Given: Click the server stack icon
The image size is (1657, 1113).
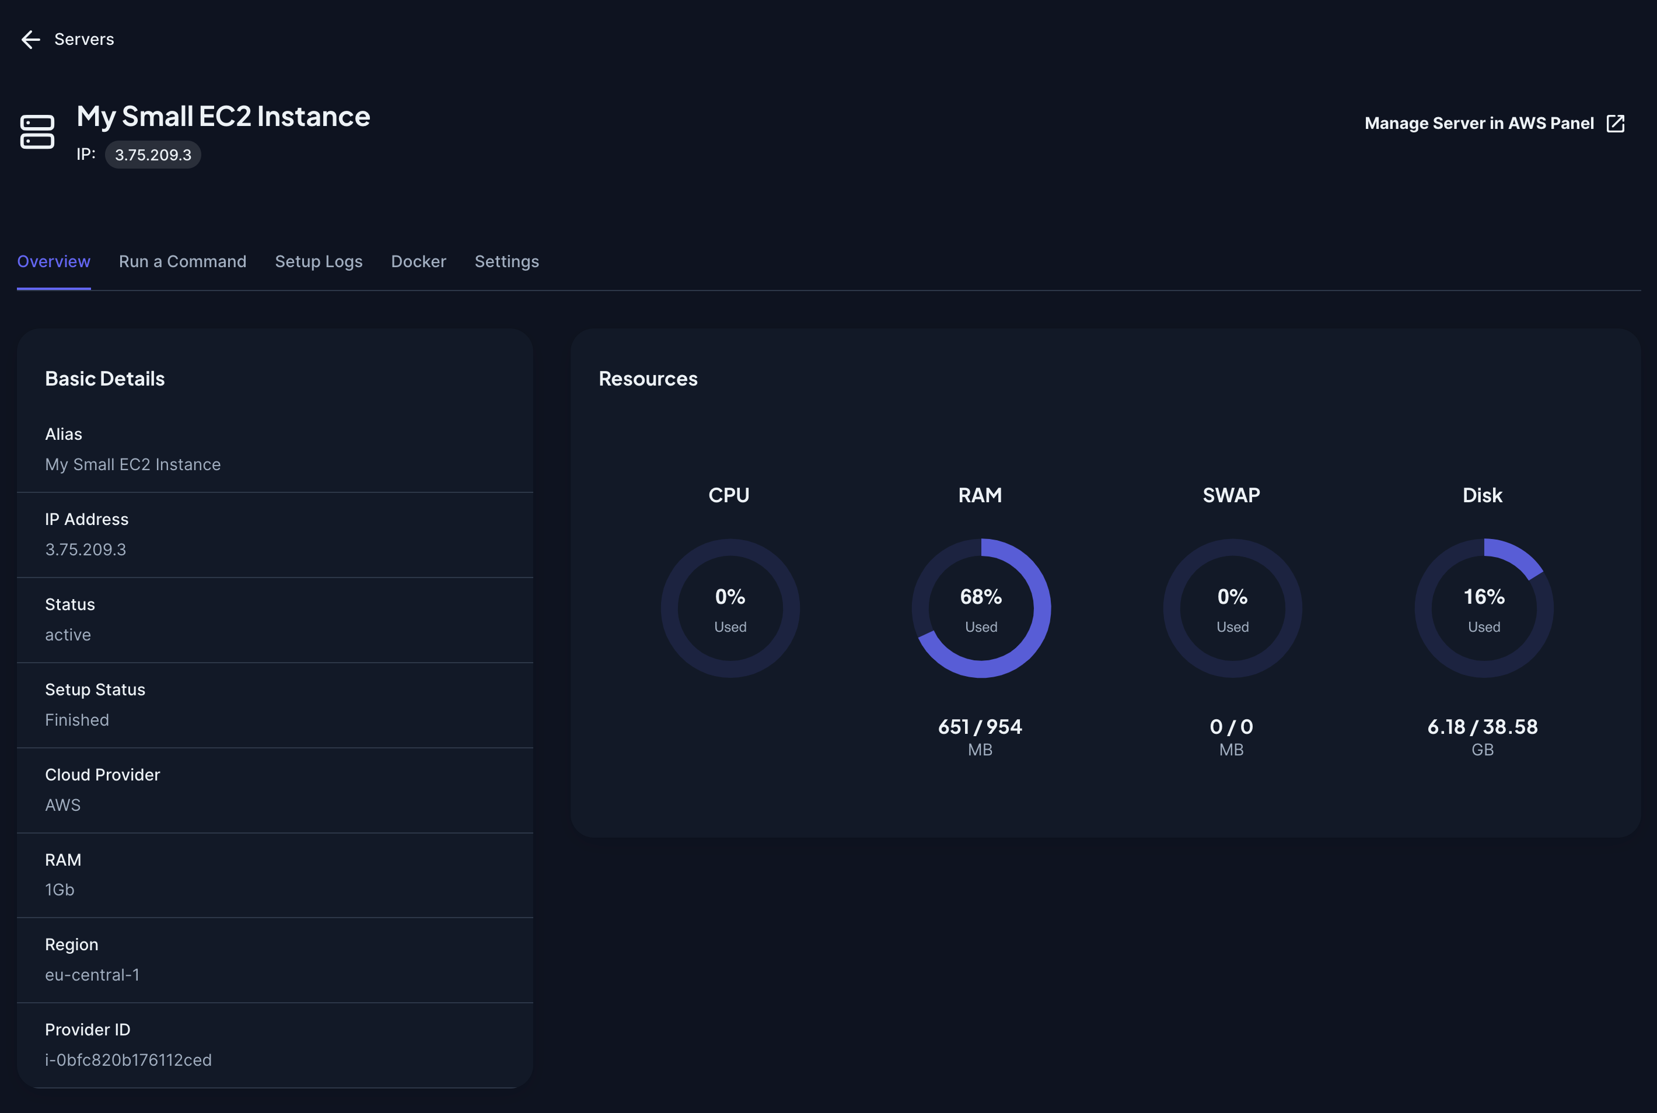Looking at the screenshot, I should point(37,132).
